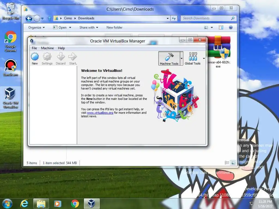Viewport: 279px width, 209px height.
Task: Click '5 items' in Explorer status bar
Action: pos(32,163)
